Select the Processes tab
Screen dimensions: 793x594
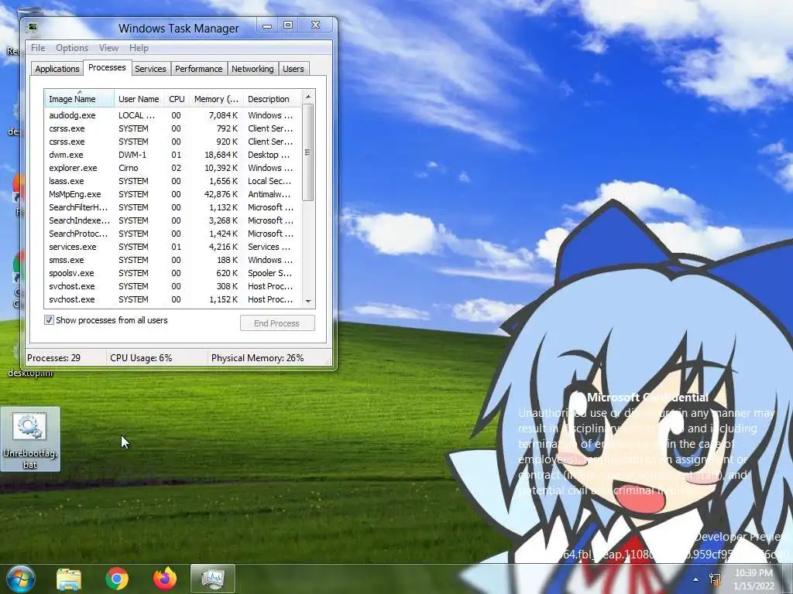click(107, 68)
